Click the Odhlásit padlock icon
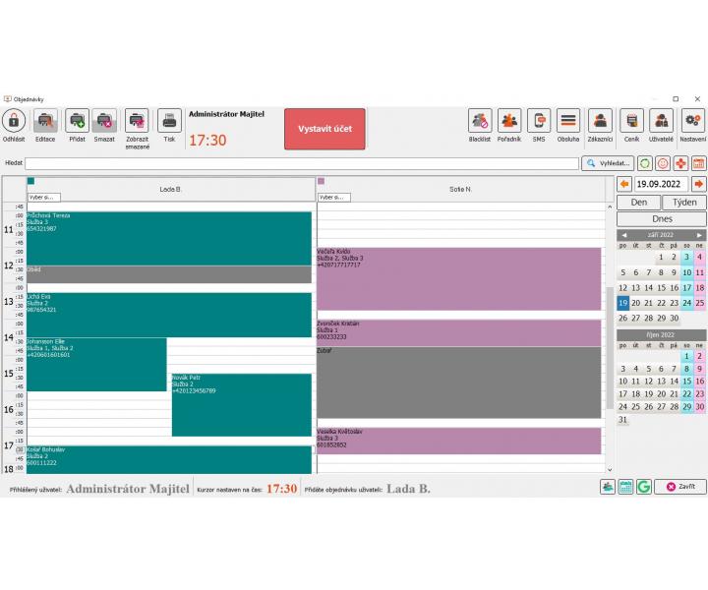 (x=14, y=122)
